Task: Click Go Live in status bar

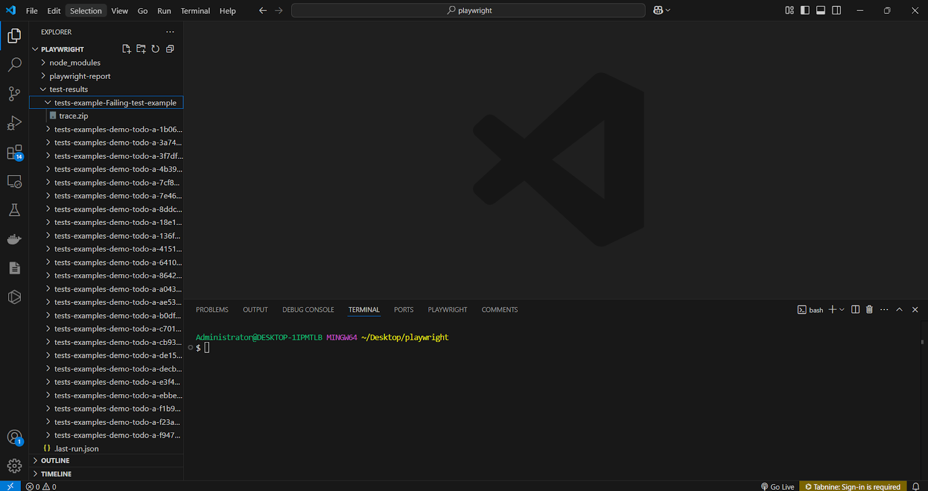Action: [x=777, y=486]
